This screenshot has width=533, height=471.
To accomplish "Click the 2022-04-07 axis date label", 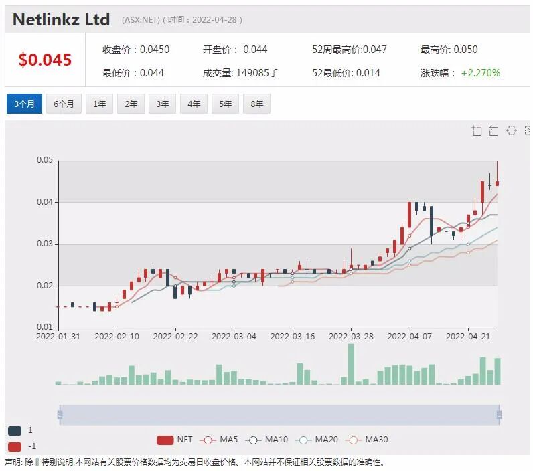I will (x=410, y=337).
